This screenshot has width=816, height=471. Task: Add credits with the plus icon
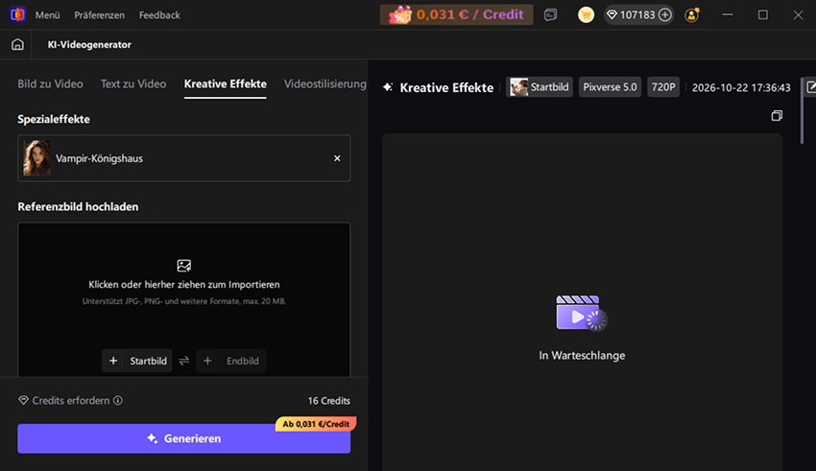pos(665,15)
